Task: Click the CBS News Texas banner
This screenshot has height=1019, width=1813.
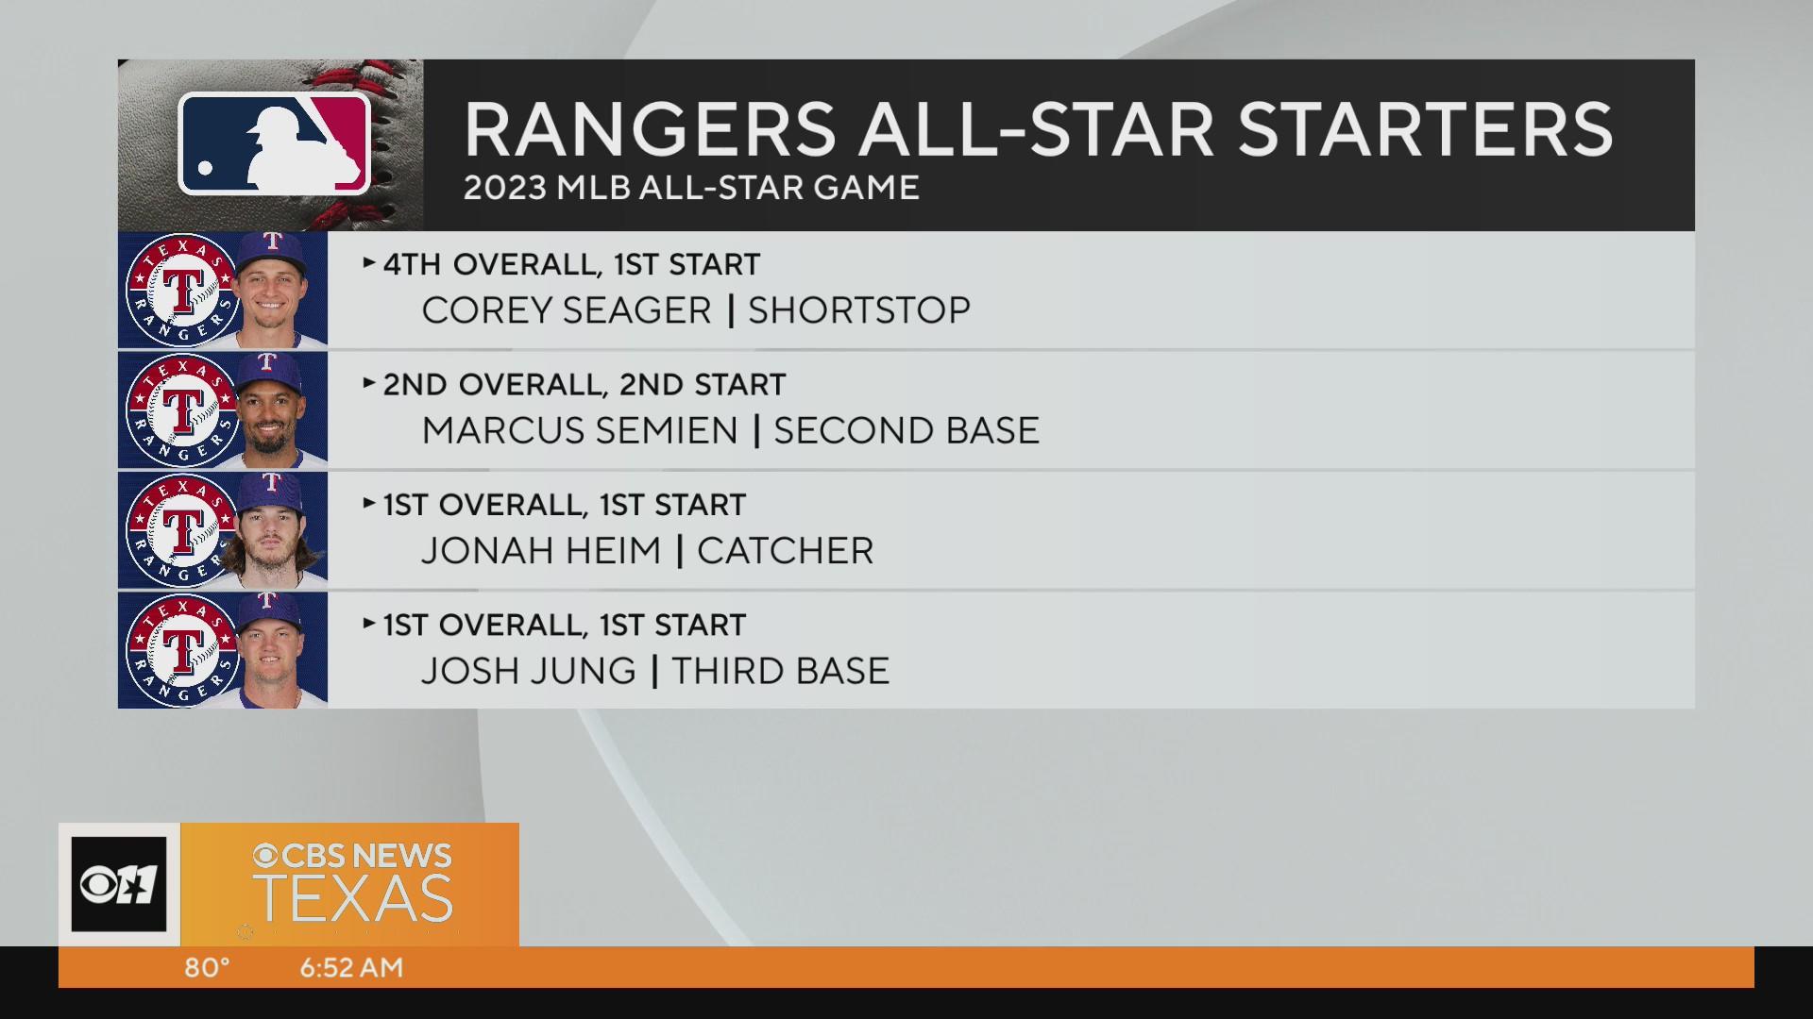Action: coord(350,884)
